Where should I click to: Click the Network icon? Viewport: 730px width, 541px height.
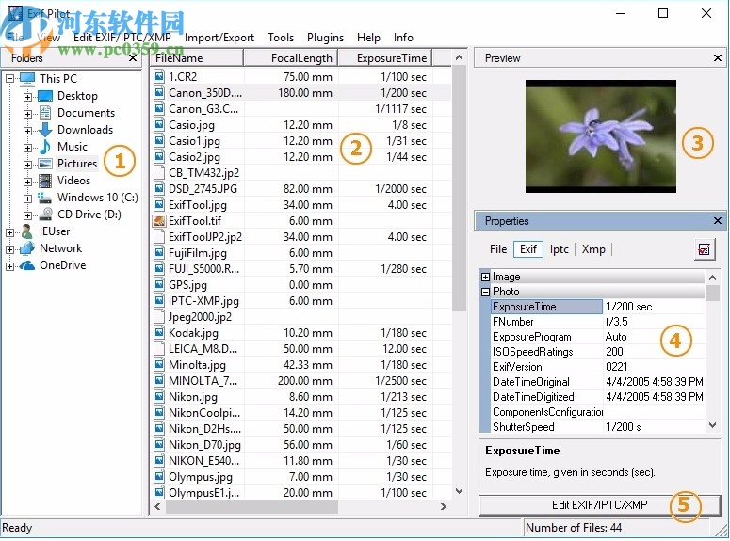click(x=27, y=248)
